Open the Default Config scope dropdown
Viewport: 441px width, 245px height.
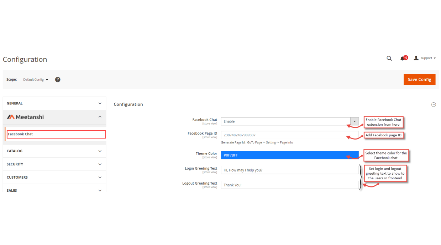pos(36,80)
